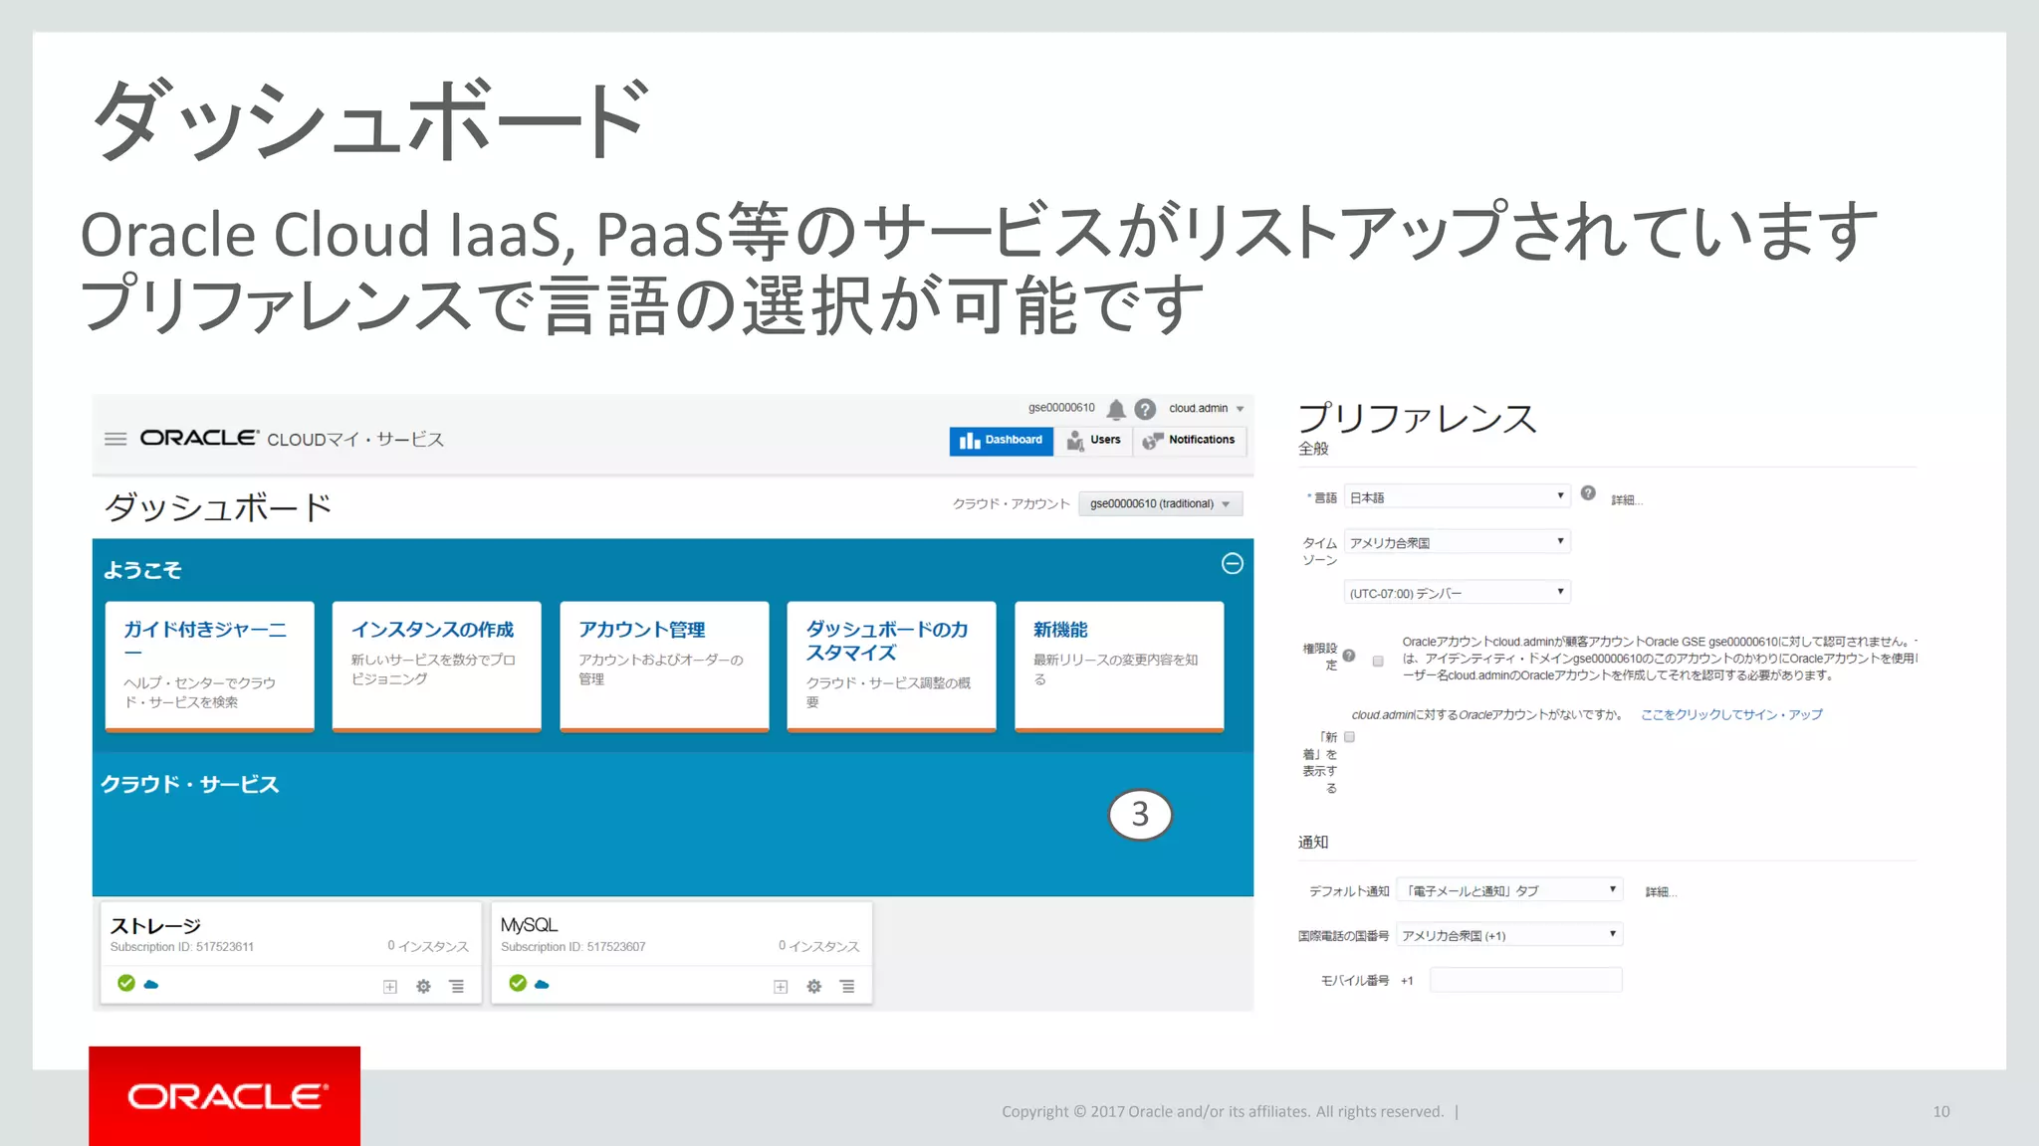Collapse the ようこそ welcome panel

1232,563
